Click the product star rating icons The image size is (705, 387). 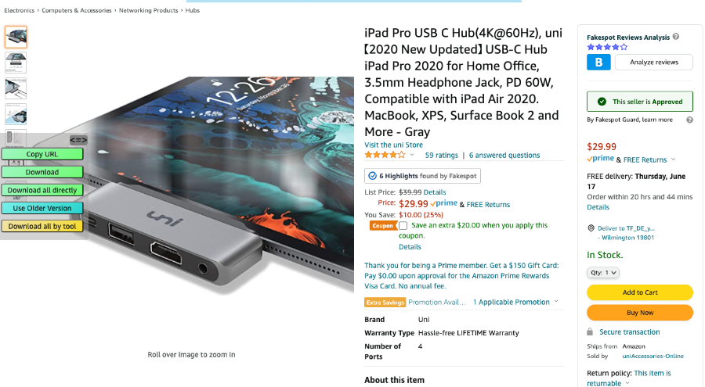pos(385,155)
